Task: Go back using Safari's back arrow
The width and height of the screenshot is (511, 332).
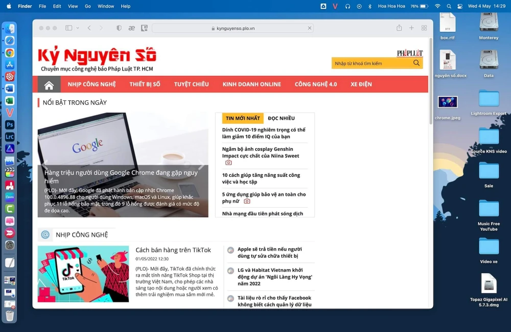Action: pos(89,28)
